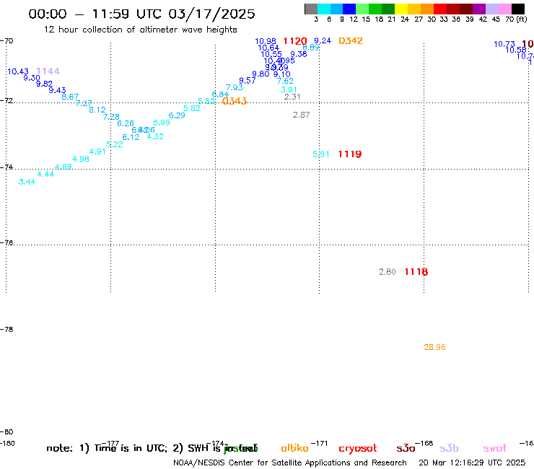Viewport: 534px width, 469px height.
Task: Click the wave height value '10.55'
Action: 271,55
